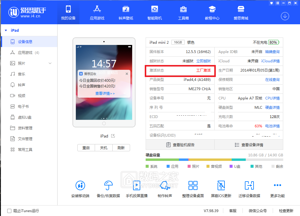Click the iPad screen preview thumbnail

coord(104,82)
